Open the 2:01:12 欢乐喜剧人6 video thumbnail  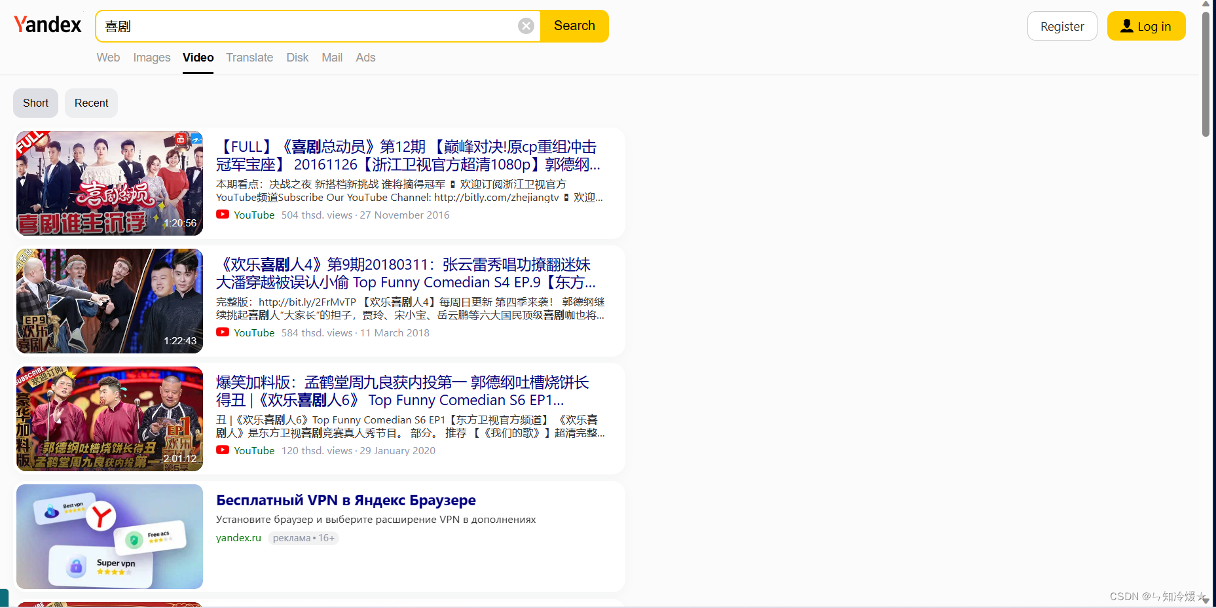109,419
